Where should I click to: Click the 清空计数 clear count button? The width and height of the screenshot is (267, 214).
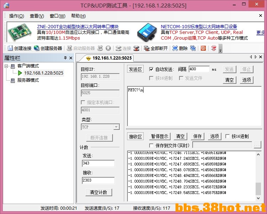pyautogui.click(x=99, y=192)
